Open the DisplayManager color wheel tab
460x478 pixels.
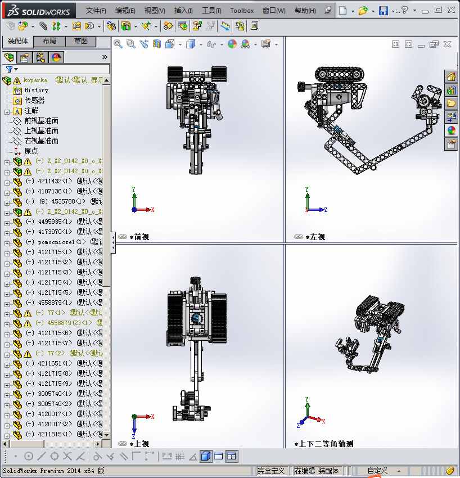tap(56, 57)
